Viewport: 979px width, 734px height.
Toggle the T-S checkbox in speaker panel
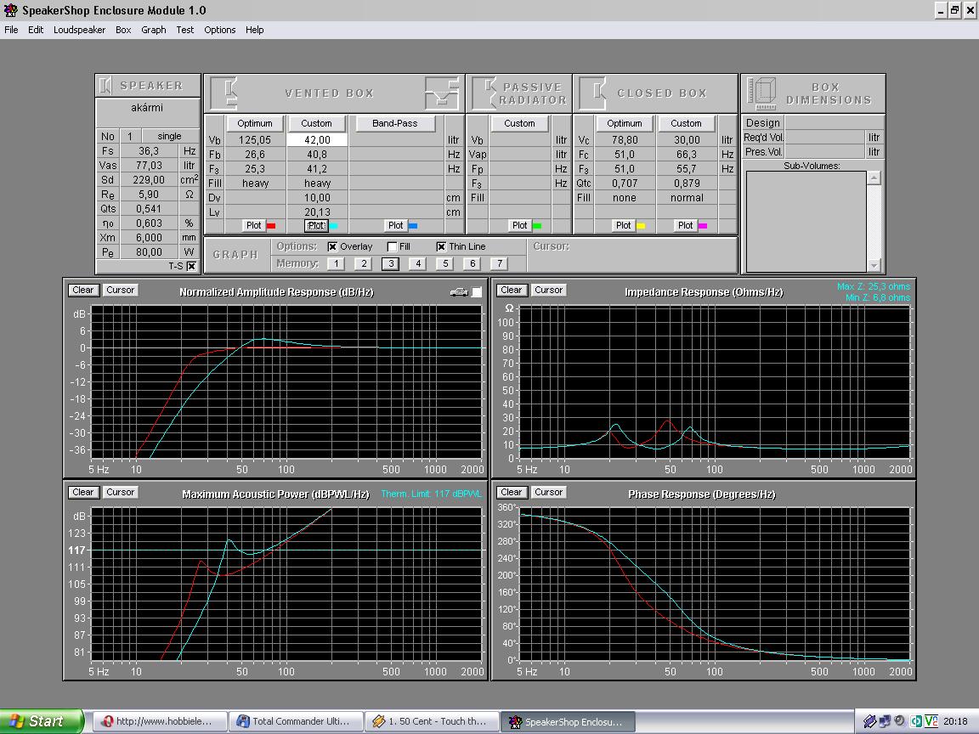pos(191,266)
